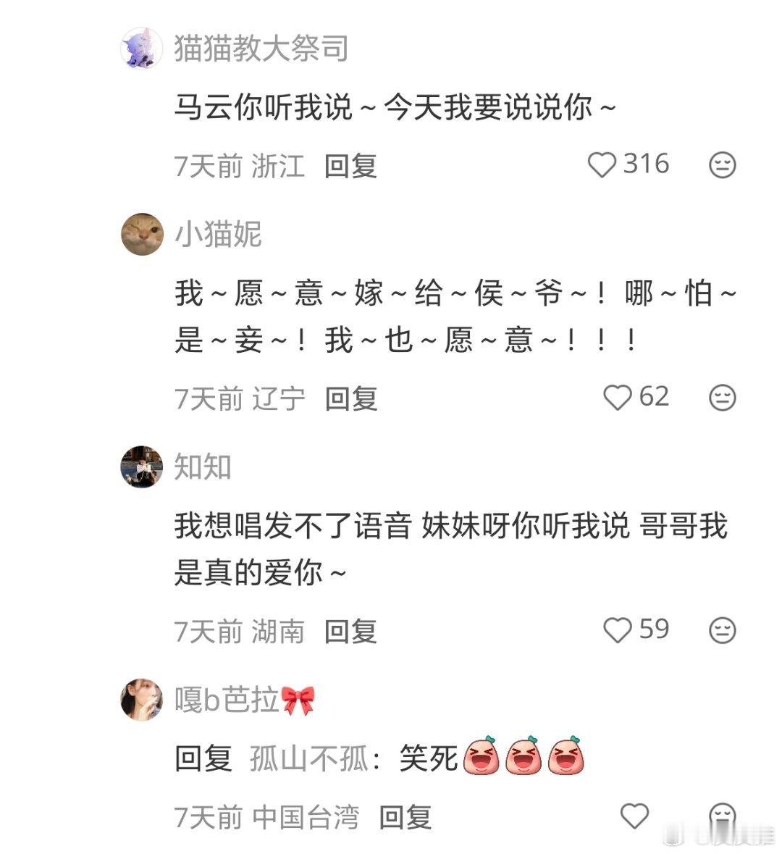Reply to 知知's comment from 湖南
782x854 pixels.
350,631
